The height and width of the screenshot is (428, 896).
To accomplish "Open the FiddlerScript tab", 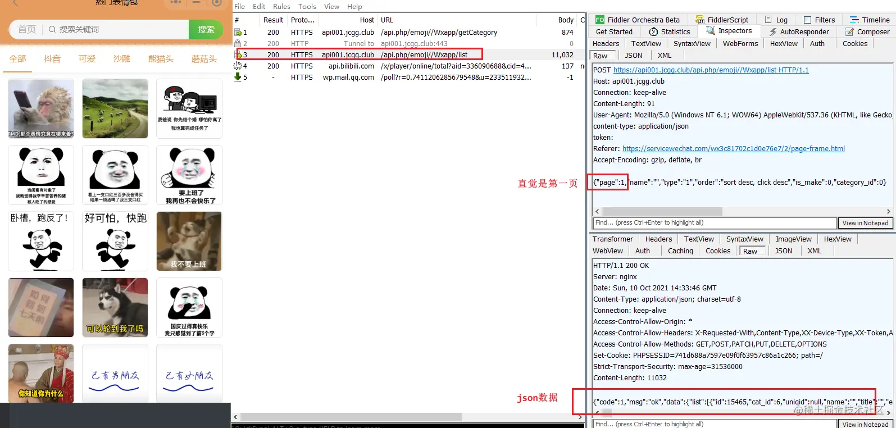I will [x=722, y=20].
